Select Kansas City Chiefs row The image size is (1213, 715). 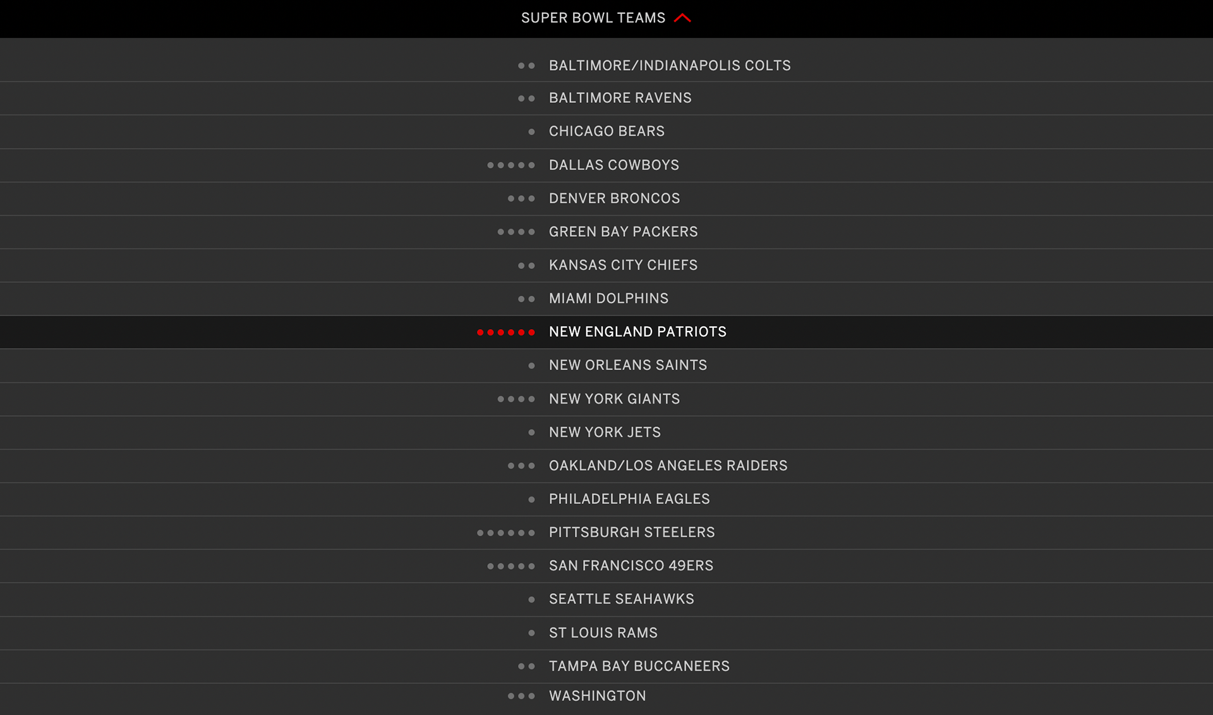(623, 265)
